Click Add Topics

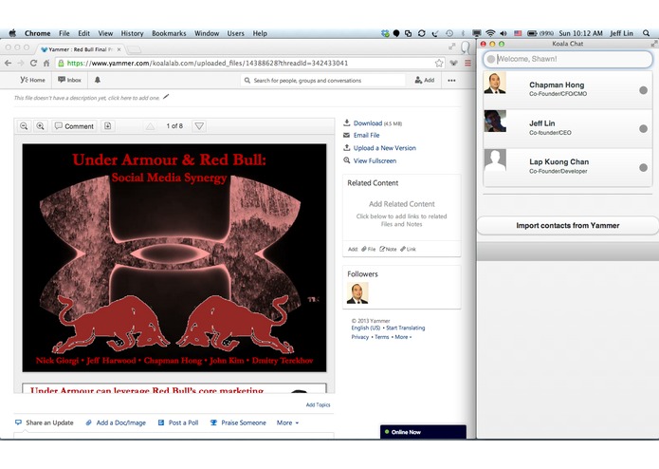pos(319,404)
